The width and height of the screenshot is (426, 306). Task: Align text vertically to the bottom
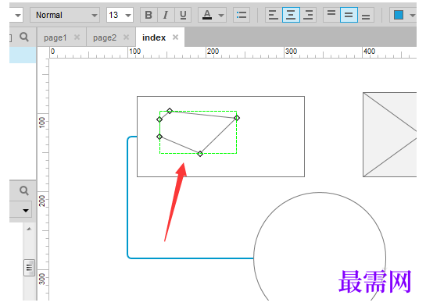366,15
